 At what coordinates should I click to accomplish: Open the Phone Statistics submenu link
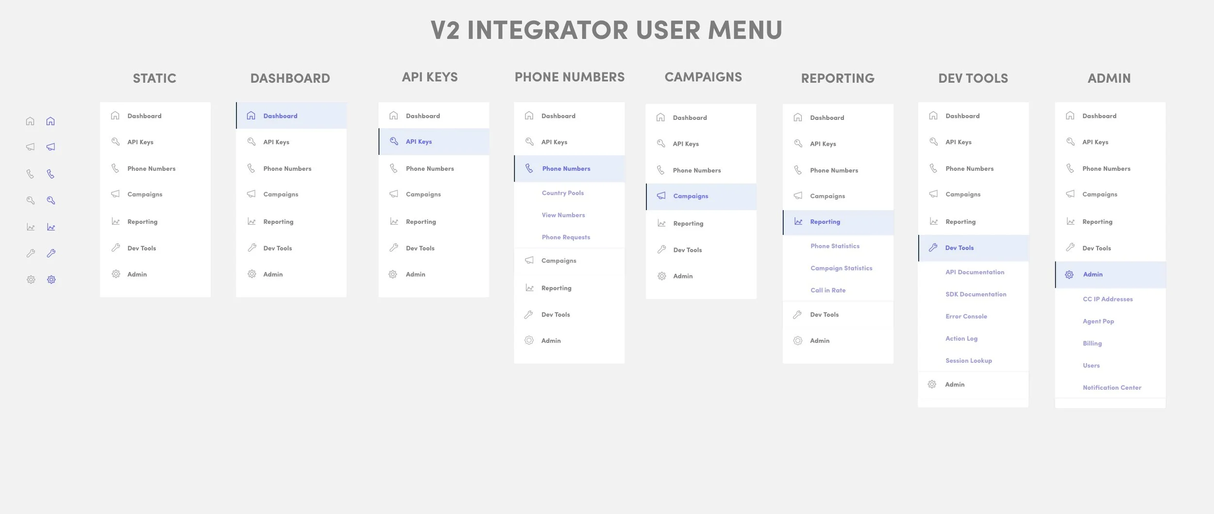(835, 246)
